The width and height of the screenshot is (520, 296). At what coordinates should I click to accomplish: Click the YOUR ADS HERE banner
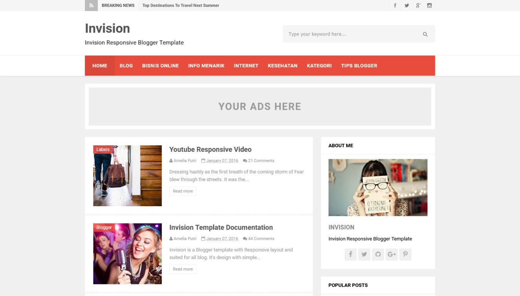coord(260,106)
